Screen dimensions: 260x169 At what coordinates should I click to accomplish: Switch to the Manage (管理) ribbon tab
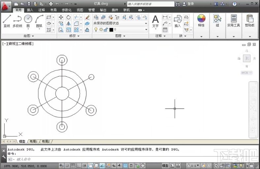pyautogui.click(x=91, y=10)
